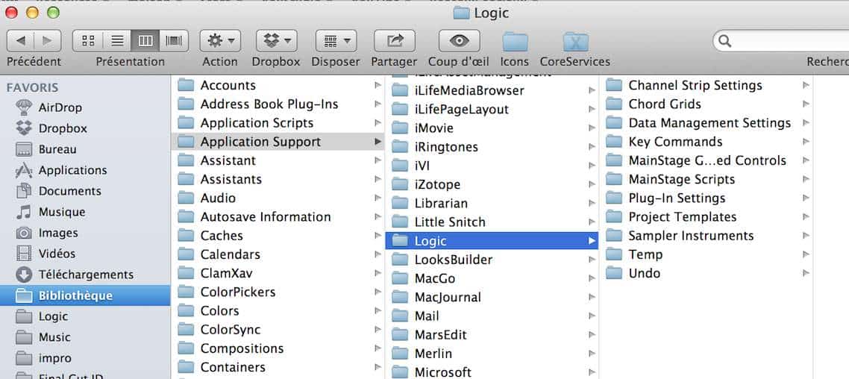The height and width of the screenshot is (379, 849).
Task: Select the Caches folder
Action: [x=278, y=236]
